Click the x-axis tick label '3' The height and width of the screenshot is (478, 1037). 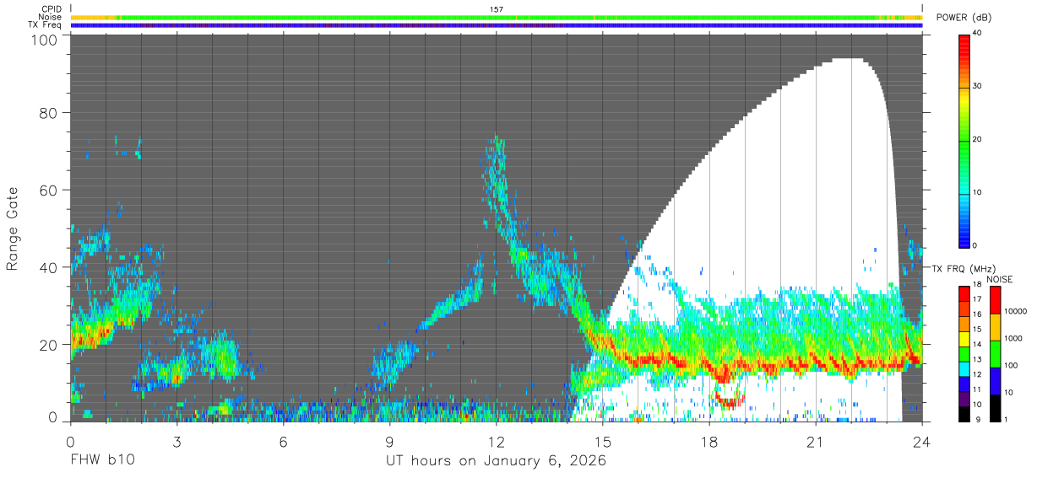[177, 441]
